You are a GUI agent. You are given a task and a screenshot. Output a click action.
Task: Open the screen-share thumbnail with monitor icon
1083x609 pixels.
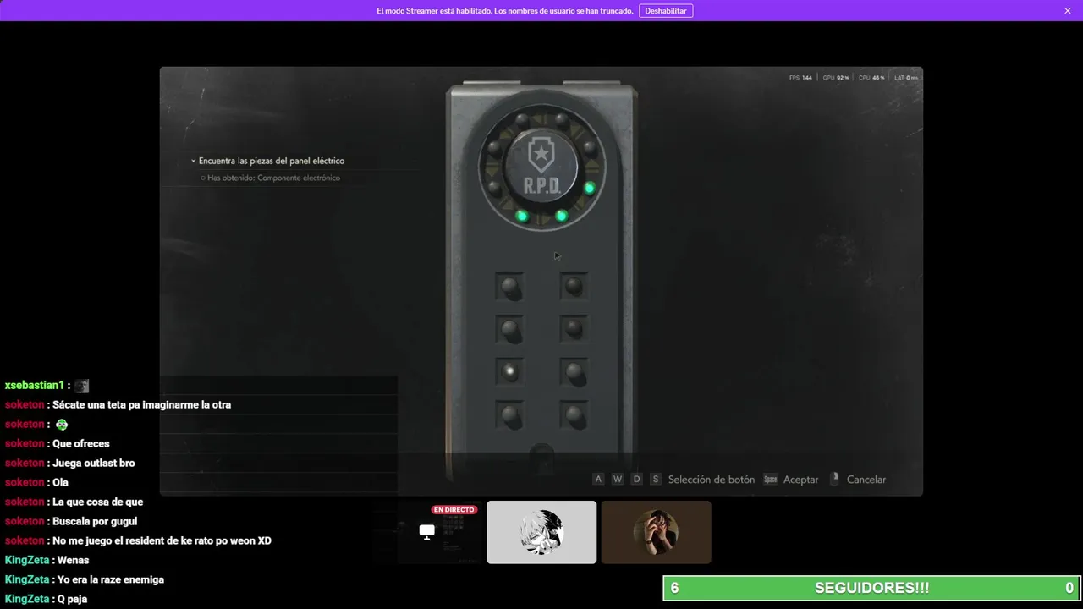427,532
